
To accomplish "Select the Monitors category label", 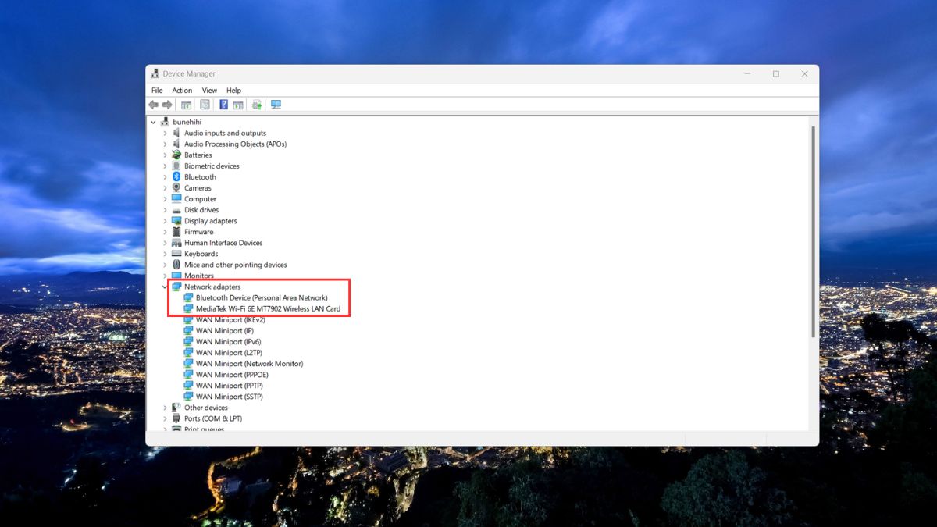I will coord(199,276).
